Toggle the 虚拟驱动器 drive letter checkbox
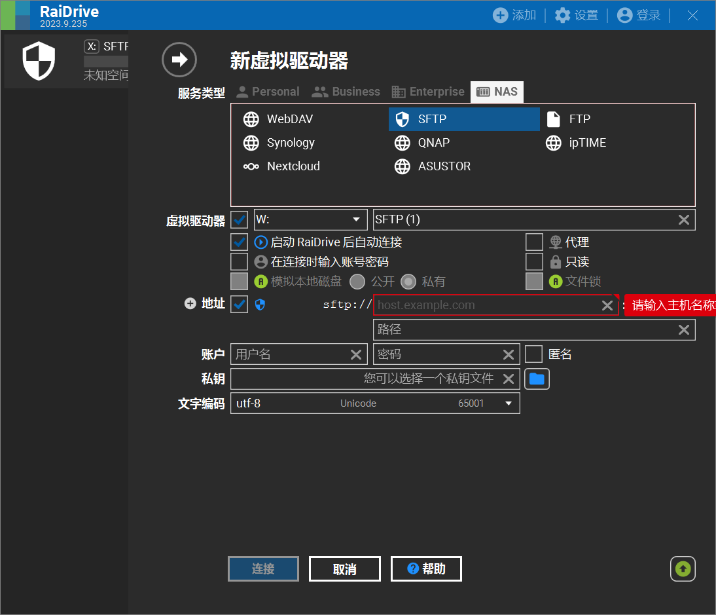 [240, 220]
